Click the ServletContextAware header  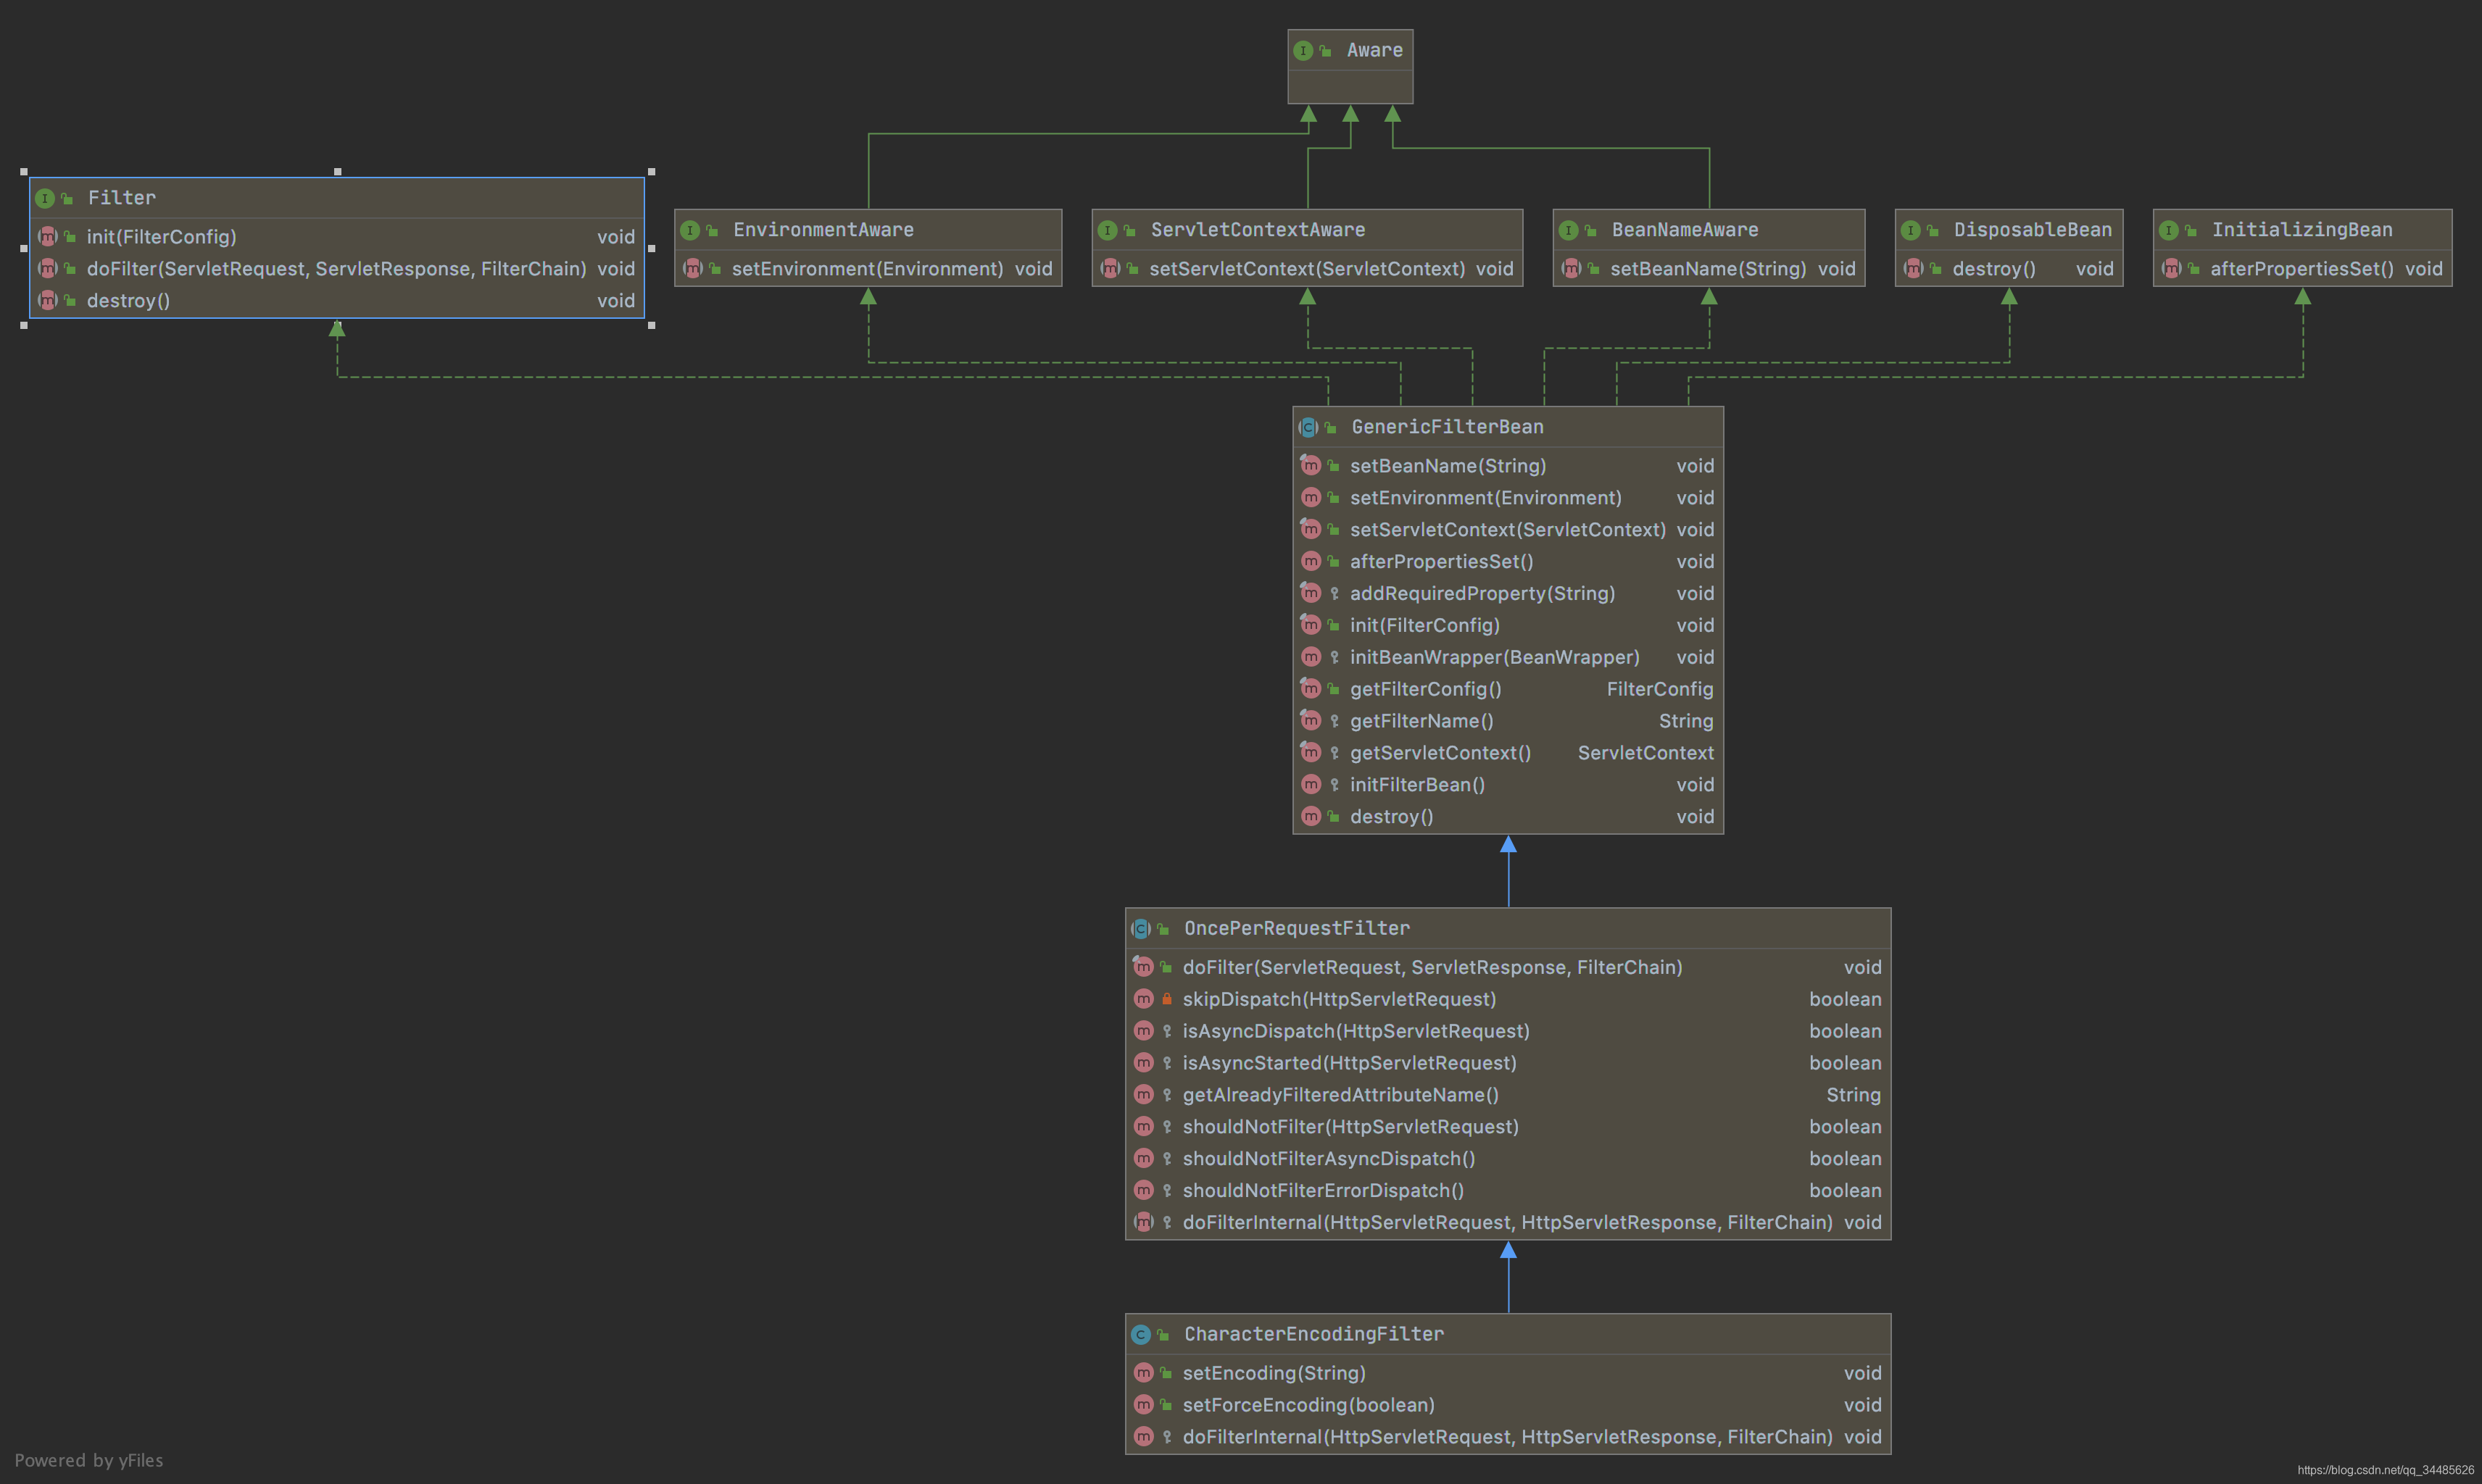pos(1256,230)
